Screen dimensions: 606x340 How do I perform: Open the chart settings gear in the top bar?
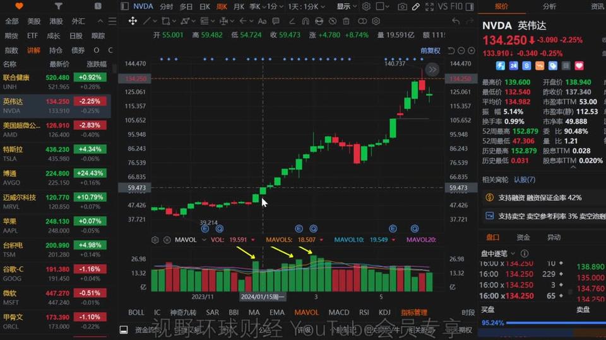[366, 6]
